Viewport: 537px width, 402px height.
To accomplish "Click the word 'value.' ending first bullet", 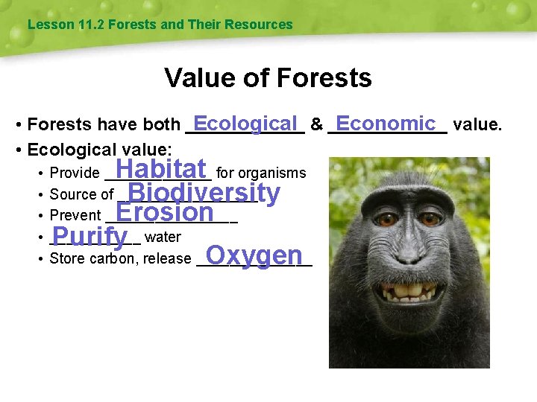I will (477, 124).
